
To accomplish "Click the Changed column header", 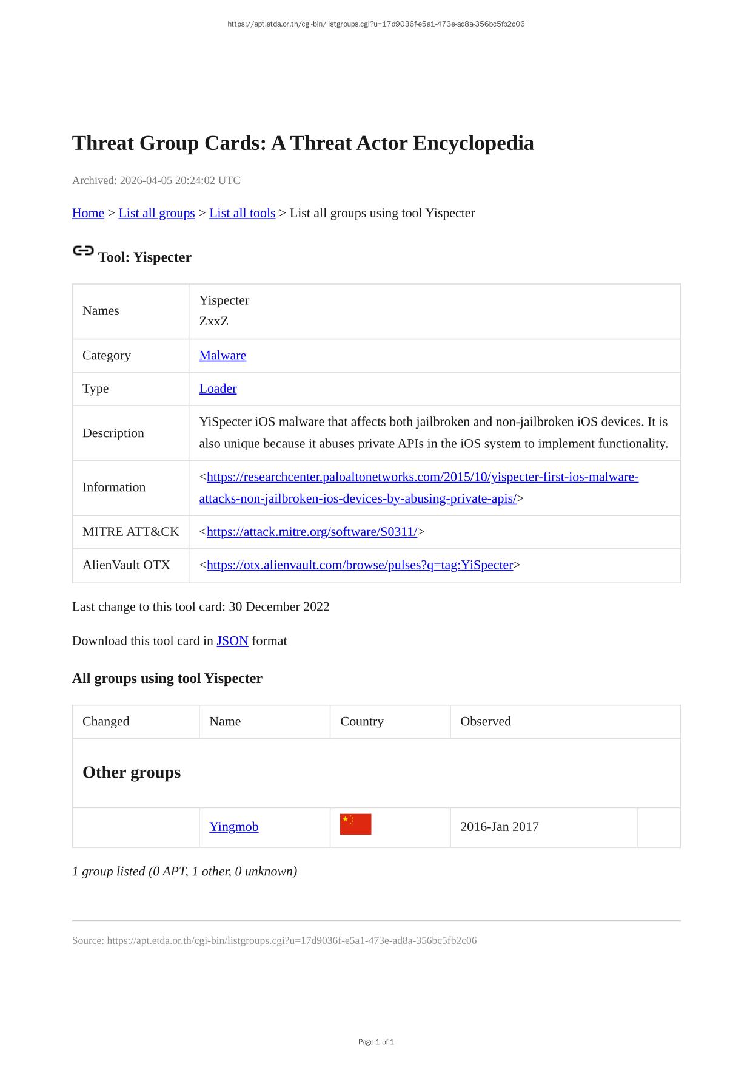I will click(106, 721).
